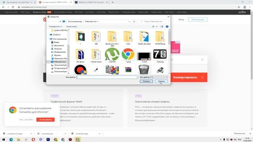This screenshot has width=253, height=142.
Task: Click Установить in extension prompt
Action: [45, 120]
